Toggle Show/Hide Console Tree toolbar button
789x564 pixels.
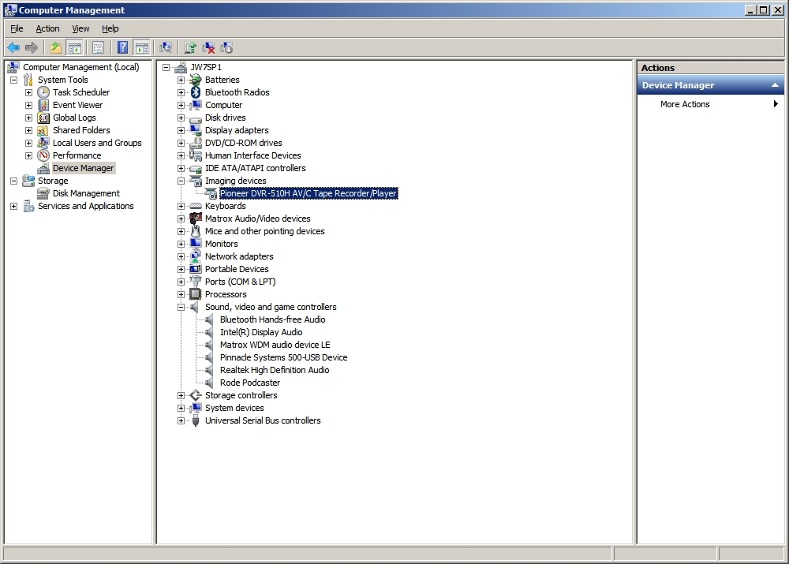(x=74, y=48)
